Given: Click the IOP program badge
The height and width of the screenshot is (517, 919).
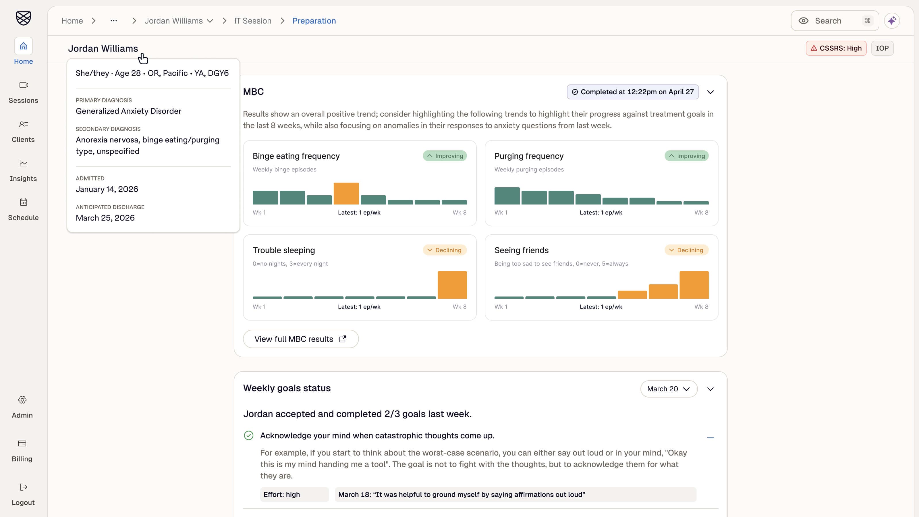Looking at the screenshot, I should pyautogui.click(x=882, y=48).
